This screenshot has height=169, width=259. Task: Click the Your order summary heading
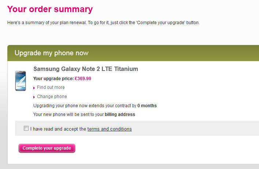coord(50,9)
